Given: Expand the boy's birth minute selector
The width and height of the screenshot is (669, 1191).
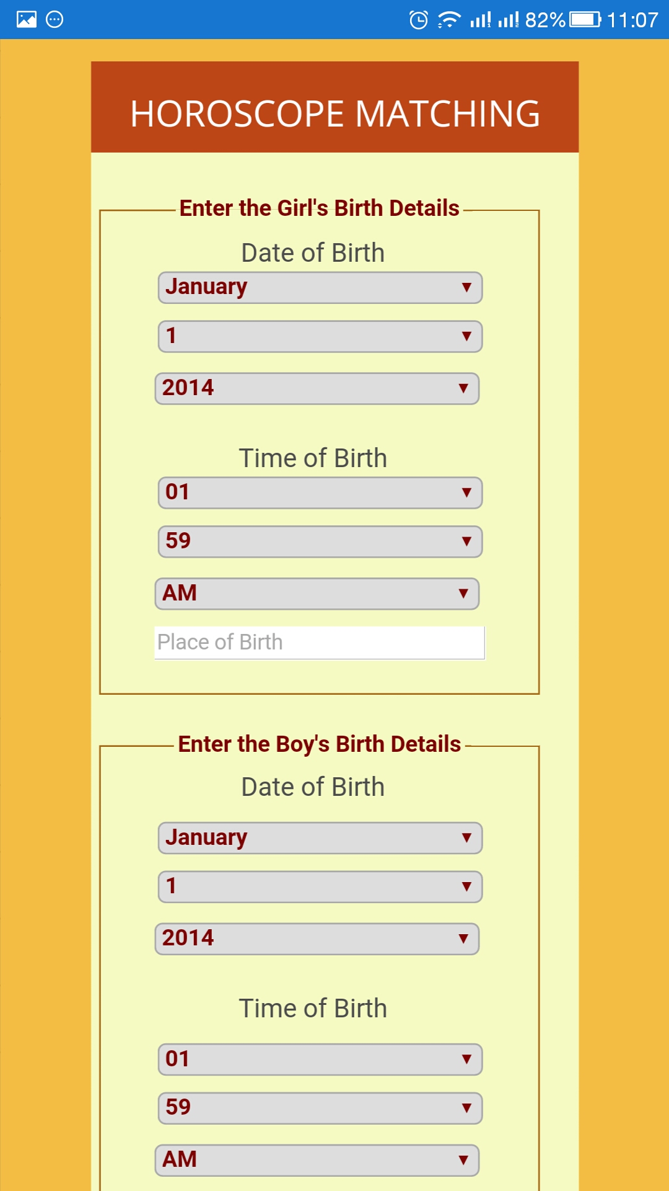Looking at the screenshot, I should tap(320, 1108).
